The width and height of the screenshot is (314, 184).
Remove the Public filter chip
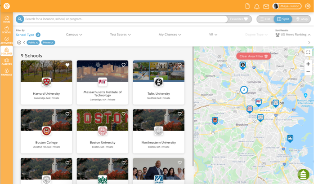coord(37,43)
